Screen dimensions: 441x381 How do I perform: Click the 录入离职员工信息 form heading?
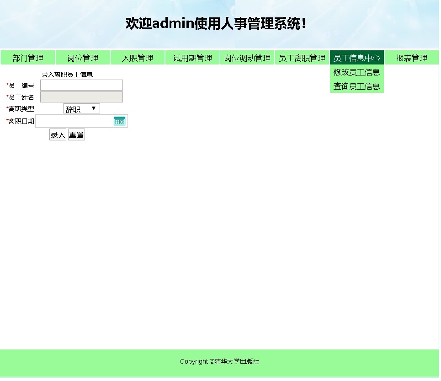[67, 75]
